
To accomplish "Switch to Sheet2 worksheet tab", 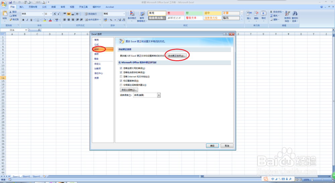I will coord(26,176).
